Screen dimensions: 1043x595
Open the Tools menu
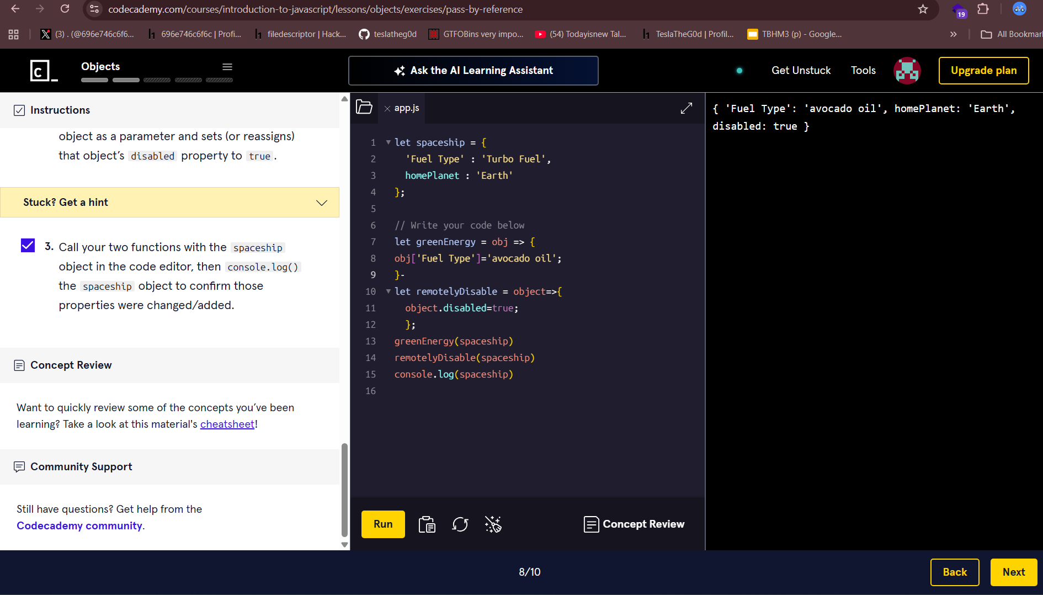863,71
